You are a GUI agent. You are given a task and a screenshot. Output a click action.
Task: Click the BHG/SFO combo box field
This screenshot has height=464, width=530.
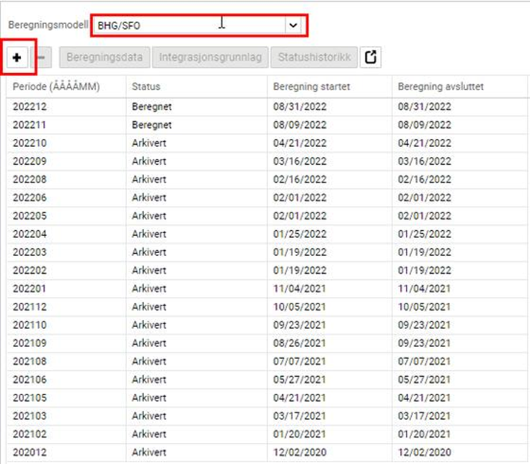pyautogui.click(x=188, y=25)
